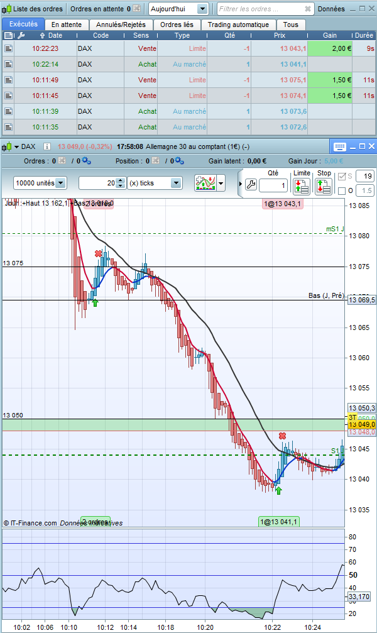
Task: Open the Annulés/Rejetés tab
Action: click(121, 25)
